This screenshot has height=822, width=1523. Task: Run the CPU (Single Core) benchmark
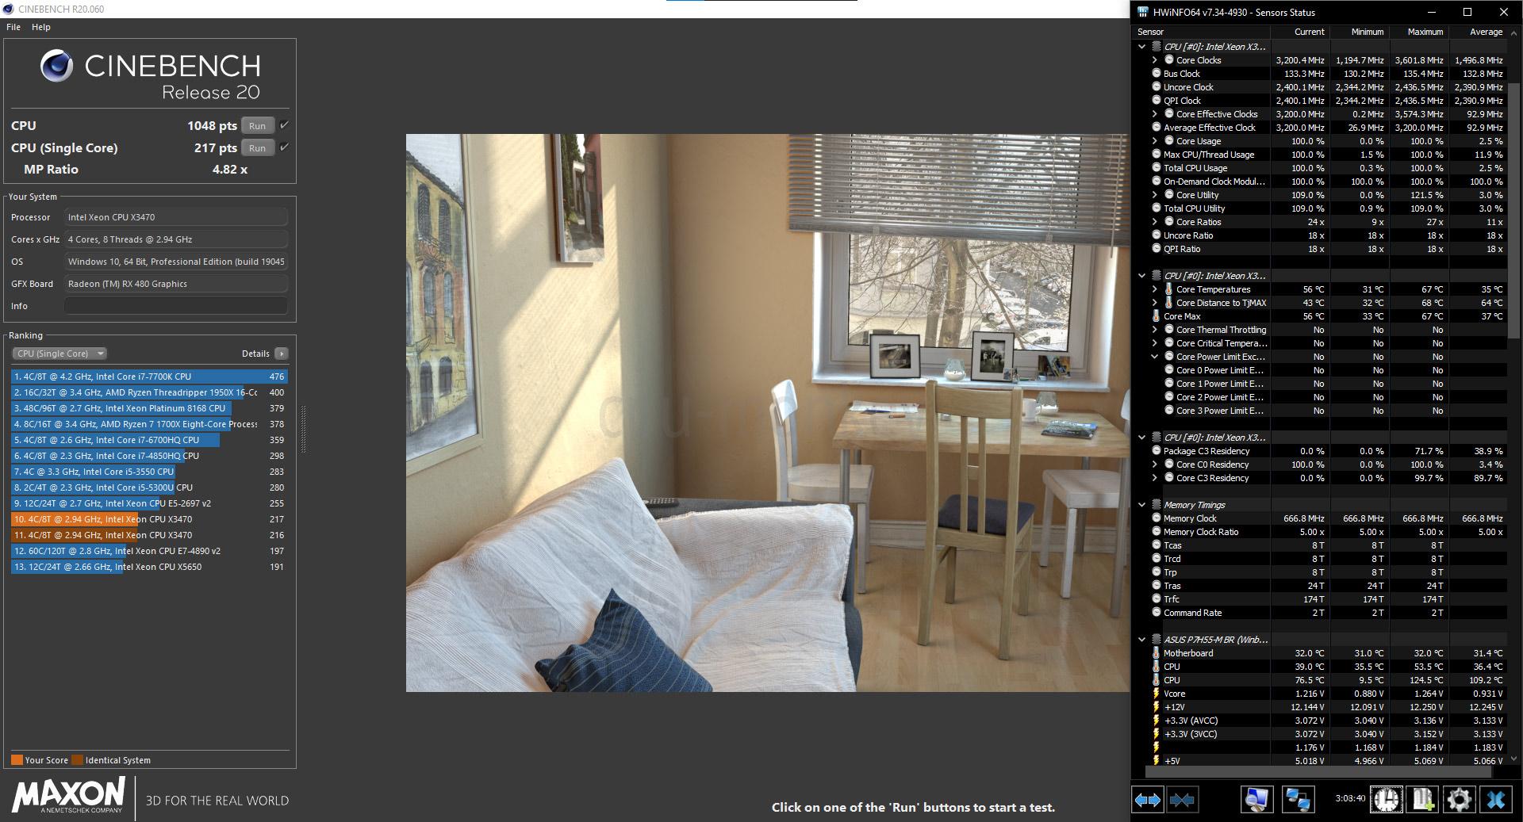coord(258,147)
